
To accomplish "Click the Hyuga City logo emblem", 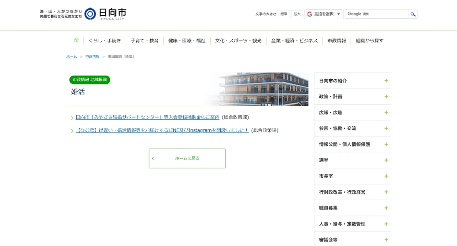I will 90,14.
